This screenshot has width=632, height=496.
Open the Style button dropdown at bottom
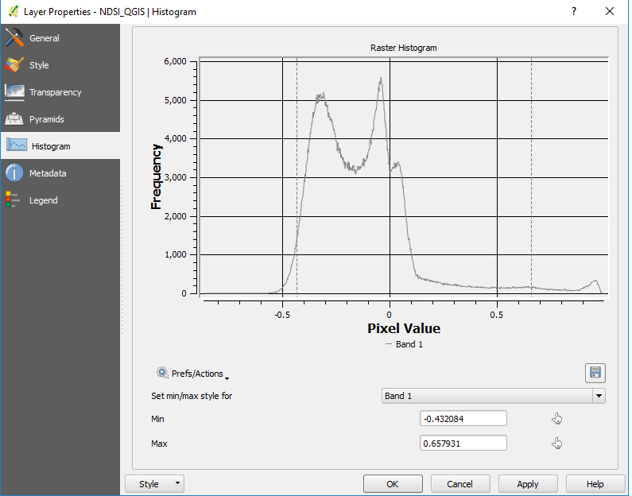coord(155,484)
